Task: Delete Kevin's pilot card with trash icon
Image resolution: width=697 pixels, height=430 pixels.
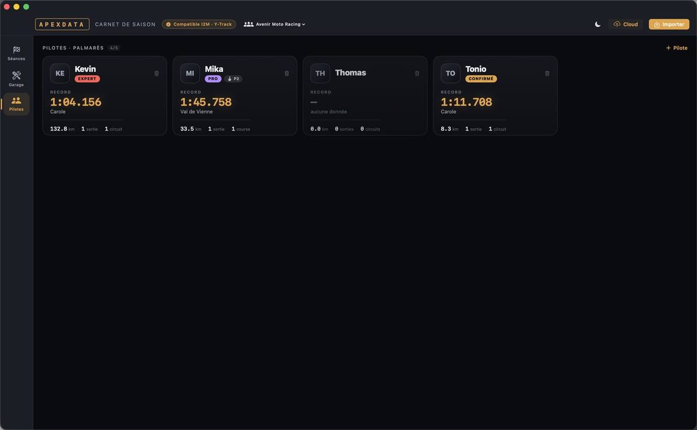Action: click(x=156, y=74)
